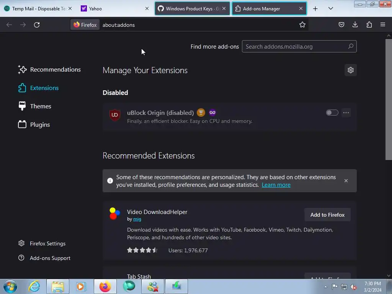
Task: Click the Action Center flag icon
Action: (x=335, y=287)
